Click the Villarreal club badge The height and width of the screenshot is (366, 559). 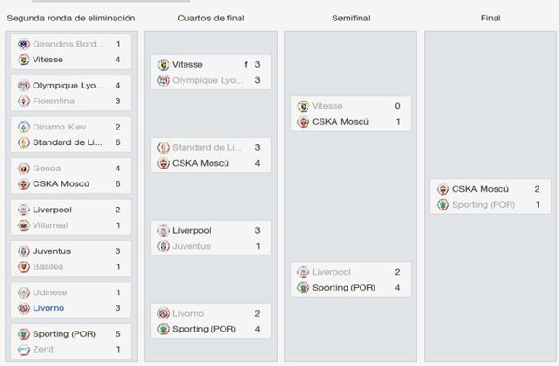[x=23, y=225]
